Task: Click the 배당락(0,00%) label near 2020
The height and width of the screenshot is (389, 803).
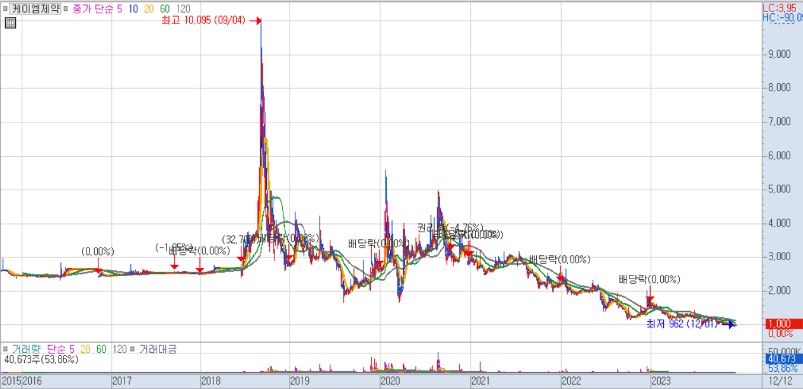Action: pos(377,243)
